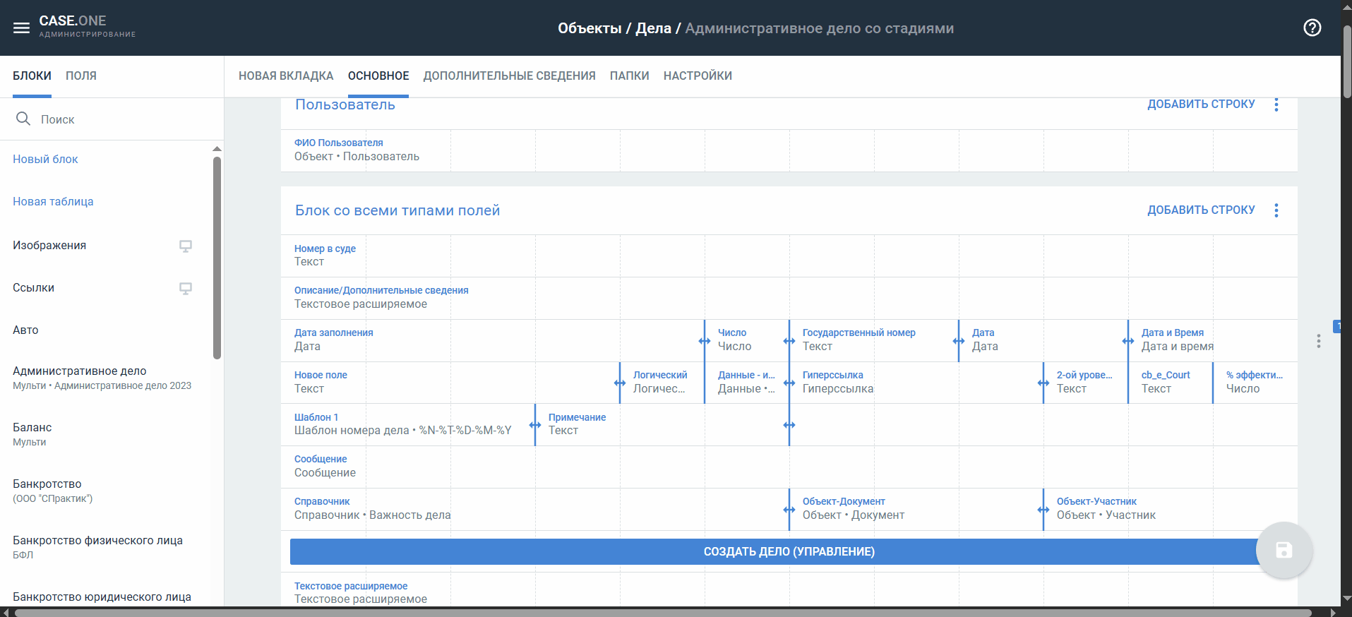The image size is (1352, 617).
Task: Click resize handle left of Объект-Документ field
Action: pyautogui.click(x=789, y=510)
